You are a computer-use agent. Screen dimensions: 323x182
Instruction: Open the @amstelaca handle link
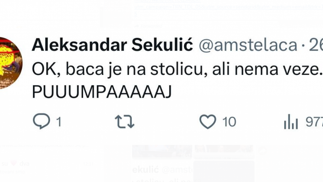click(248, 45)
